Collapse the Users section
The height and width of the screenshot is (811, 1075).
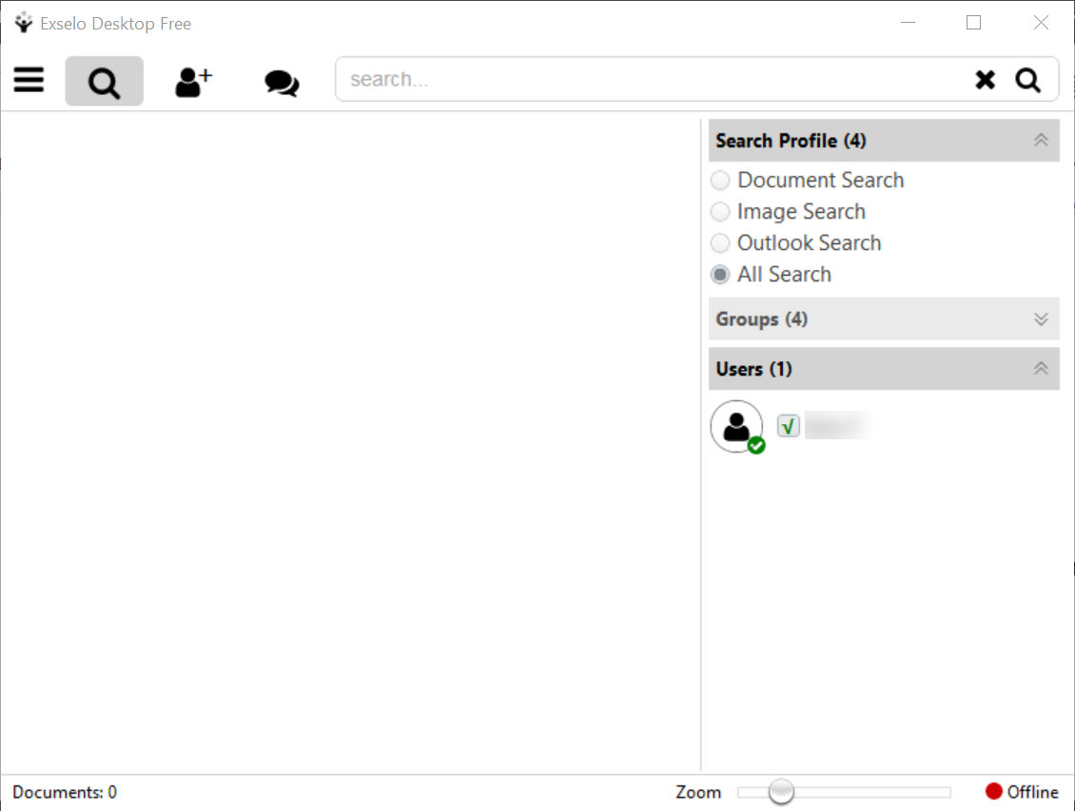(x=1039, y=369)
